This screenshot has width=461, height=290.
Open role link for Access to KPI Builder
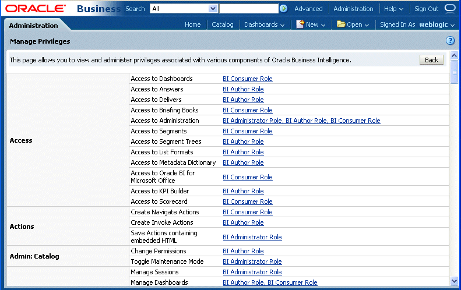[243, 191]
